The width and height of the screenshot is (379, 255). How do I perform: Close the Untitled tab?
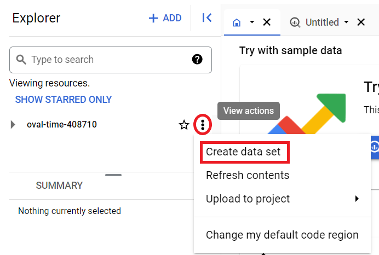click(x=361, y=22)
